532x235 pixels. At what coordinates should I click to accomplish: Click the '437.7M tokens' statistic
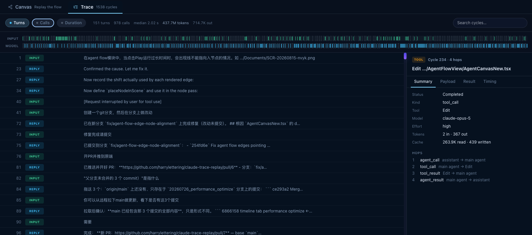176,23
